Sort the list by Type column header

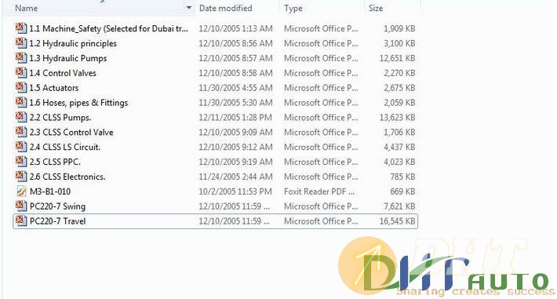(x=293, y=8)
